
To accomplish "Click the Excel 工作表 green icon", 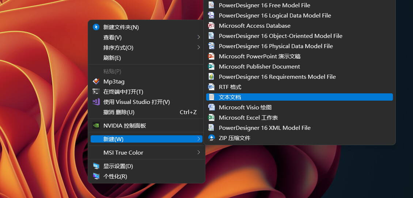I will 211,117.
